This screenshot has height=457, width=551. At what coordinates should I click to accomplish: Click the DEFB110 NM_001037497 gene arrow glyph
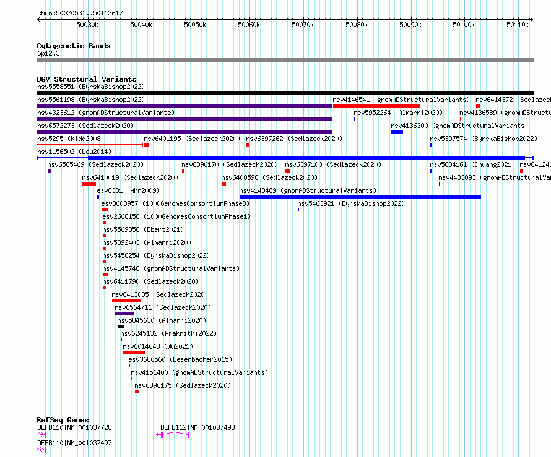[41, 450]
